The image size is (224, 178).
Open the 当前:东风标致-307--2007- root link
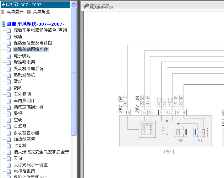(x=35, y=24)
